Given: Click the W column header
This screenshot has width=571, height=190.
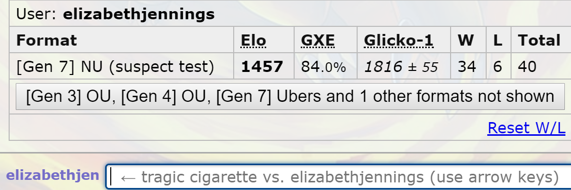Looking at the screenshot, I should [466, 41].
